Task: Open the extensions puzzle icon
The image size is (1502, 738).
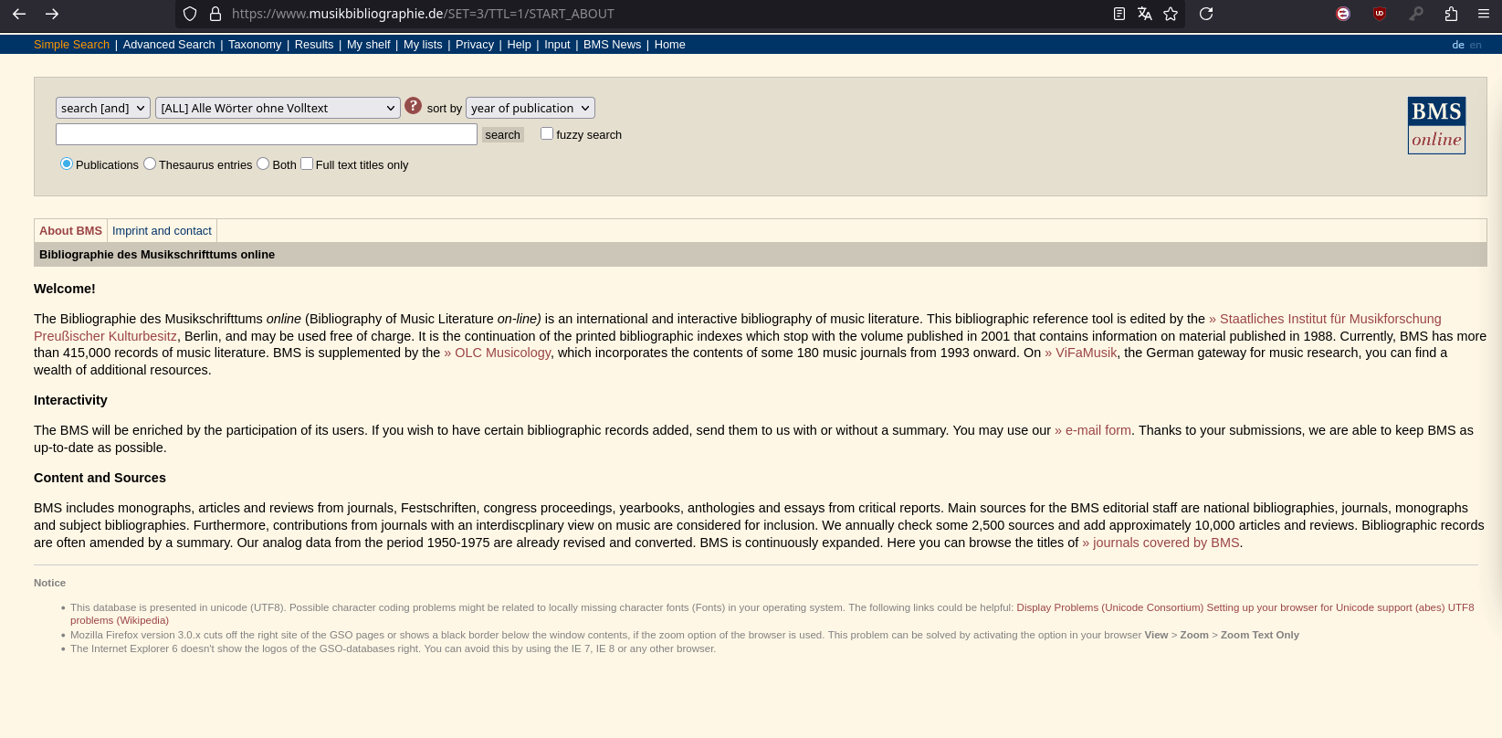Action: [1451, 14]
